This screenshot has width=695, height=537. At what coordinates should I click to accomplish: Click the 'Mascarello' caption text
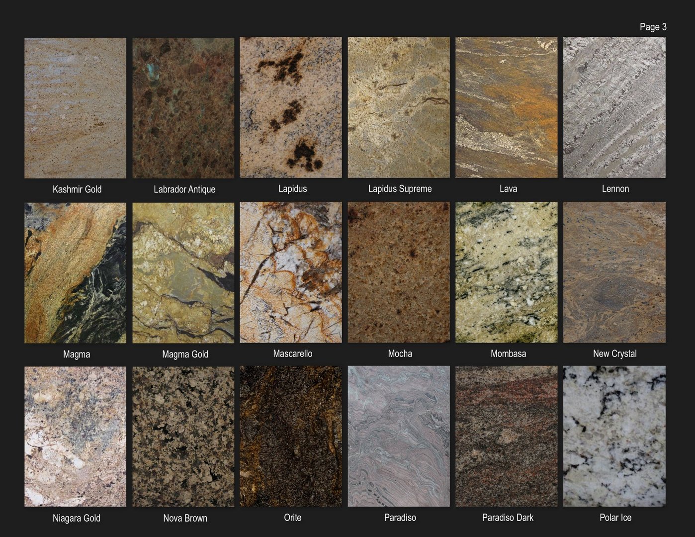point(293,354)
